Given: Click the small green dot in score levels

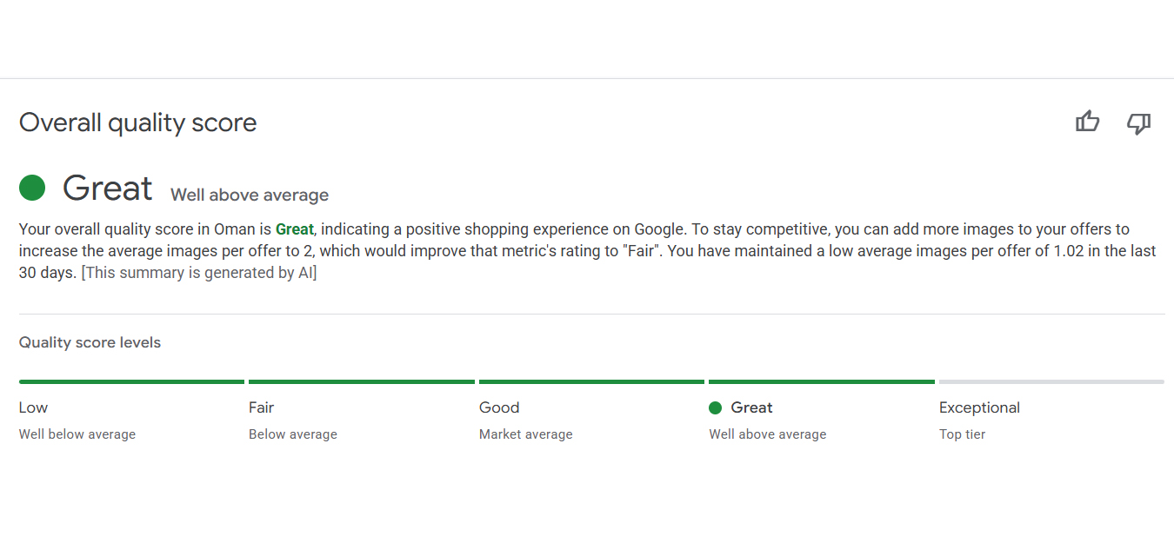Looking at the screenshot, I should 716,408.
